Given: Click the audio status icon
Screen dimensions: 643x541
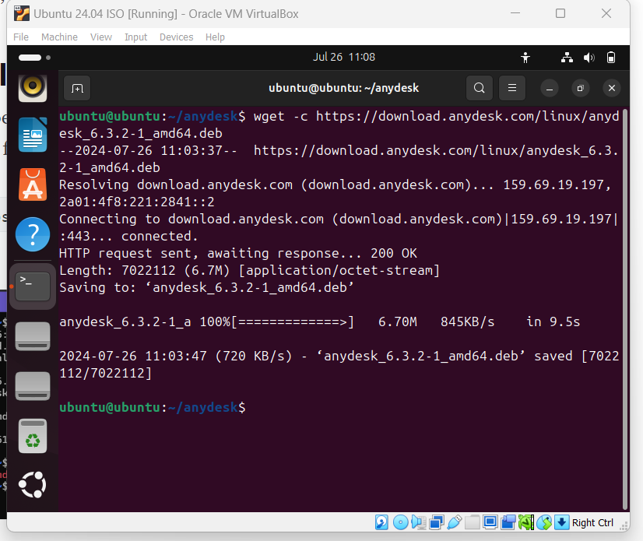Looking at the screenshot, I should [418, 522].
